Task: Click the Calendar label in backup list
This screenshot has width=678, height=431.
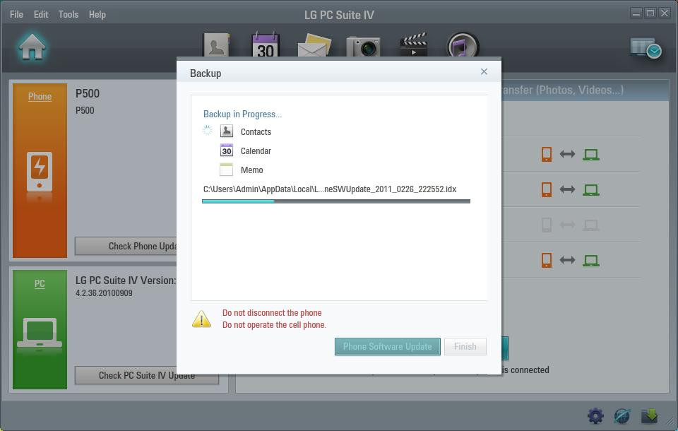Action: point(256,150)
